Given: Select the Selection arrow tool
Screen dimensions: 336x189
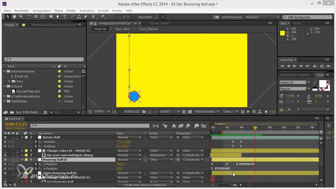Looking at the screenshot, I should pyautogui.click(x=8, y=17).
